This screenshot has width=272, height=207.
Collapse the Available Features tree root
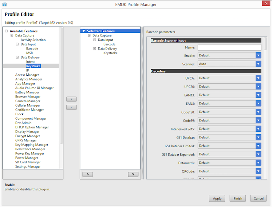[6, 31]
